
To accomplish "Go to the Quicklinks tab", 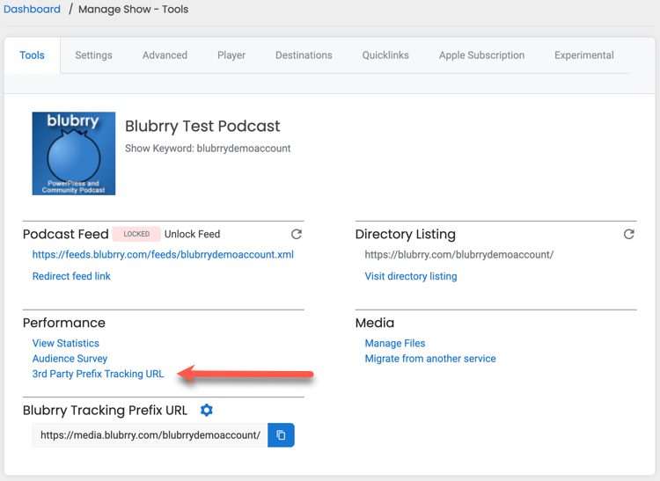I will coord(385,55).
